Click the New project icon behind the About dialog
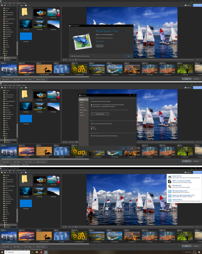Image resolution: width=202 pixels, height=254 pixels. (x=2, y=5)
